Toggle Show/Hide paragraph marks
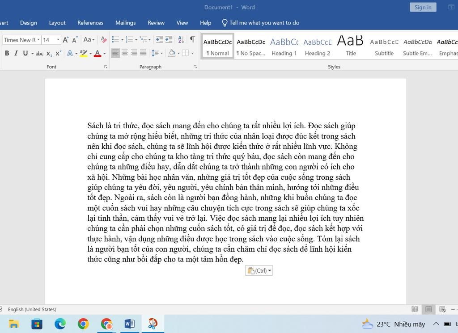This screenshot has height=333, width=458. pos(192,39)
